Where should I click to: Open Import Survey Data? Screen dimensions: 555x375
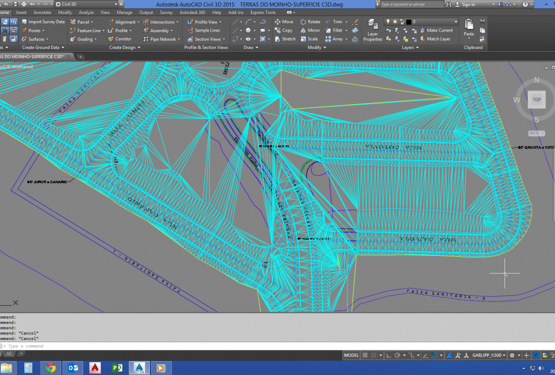[43, 22]
